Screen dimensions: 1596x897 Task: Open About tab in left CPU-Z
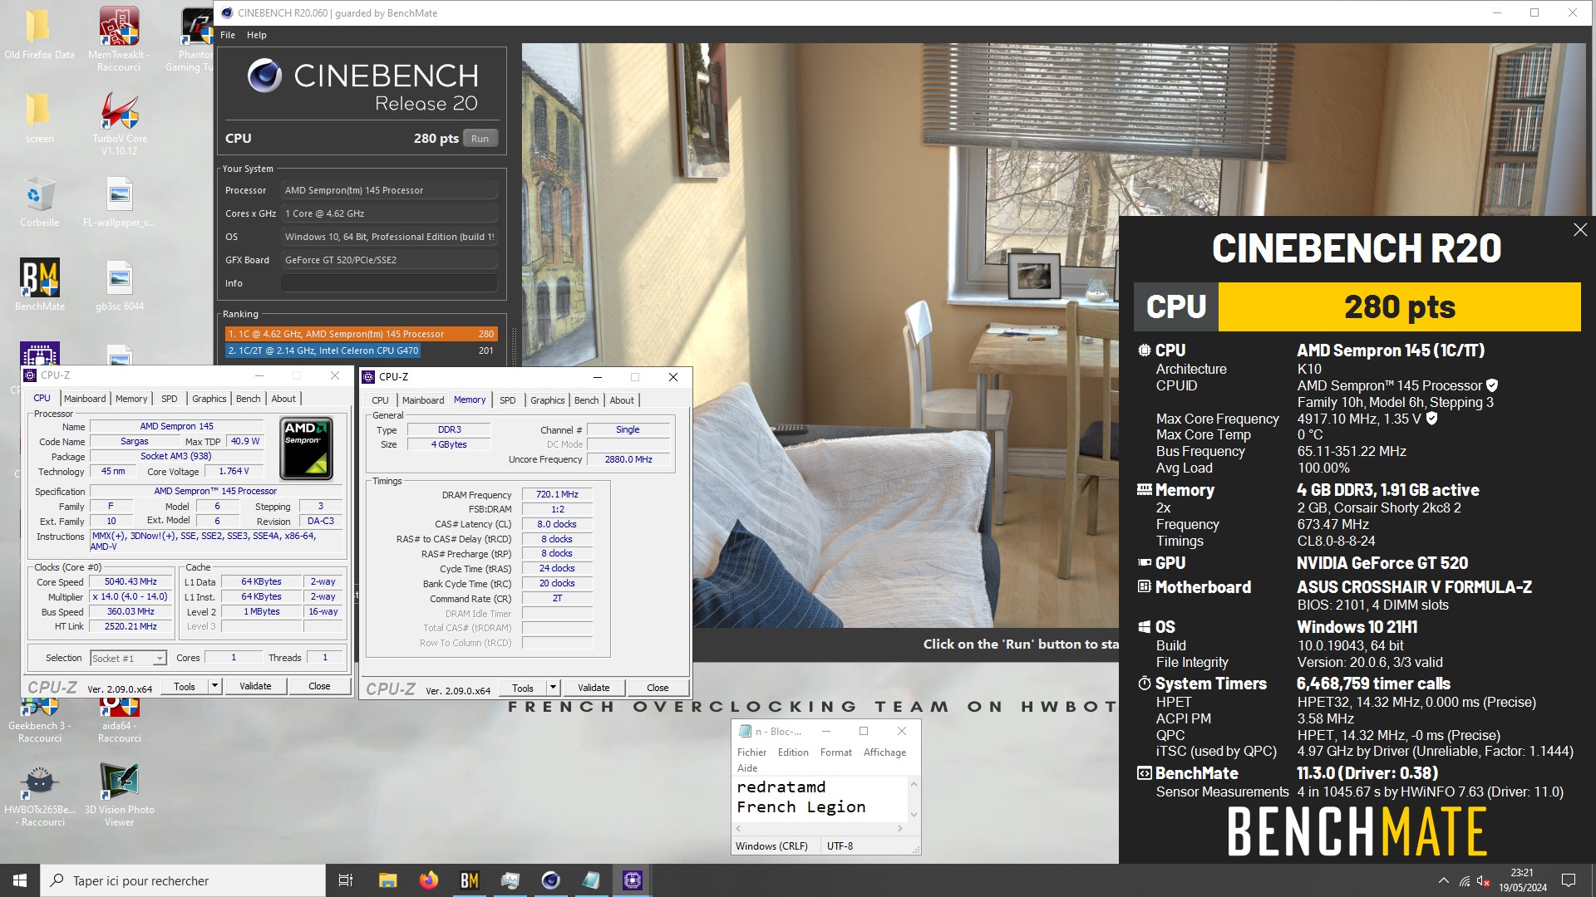pyautogui.click(x=283, y=399)
